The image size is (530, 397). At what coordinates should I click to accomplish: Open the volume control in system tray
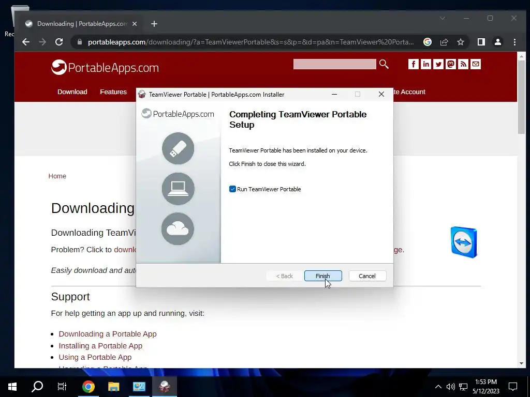point(450,387)
